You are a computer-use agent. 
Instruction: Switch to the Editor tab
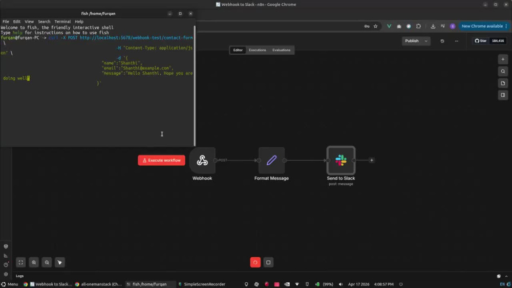coord(238,50)
